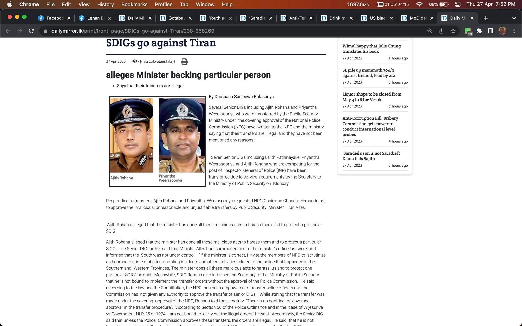This screenshot has height=326, width=522.
Task: Open the side panel icon
Action: click(x=491, y=31)
